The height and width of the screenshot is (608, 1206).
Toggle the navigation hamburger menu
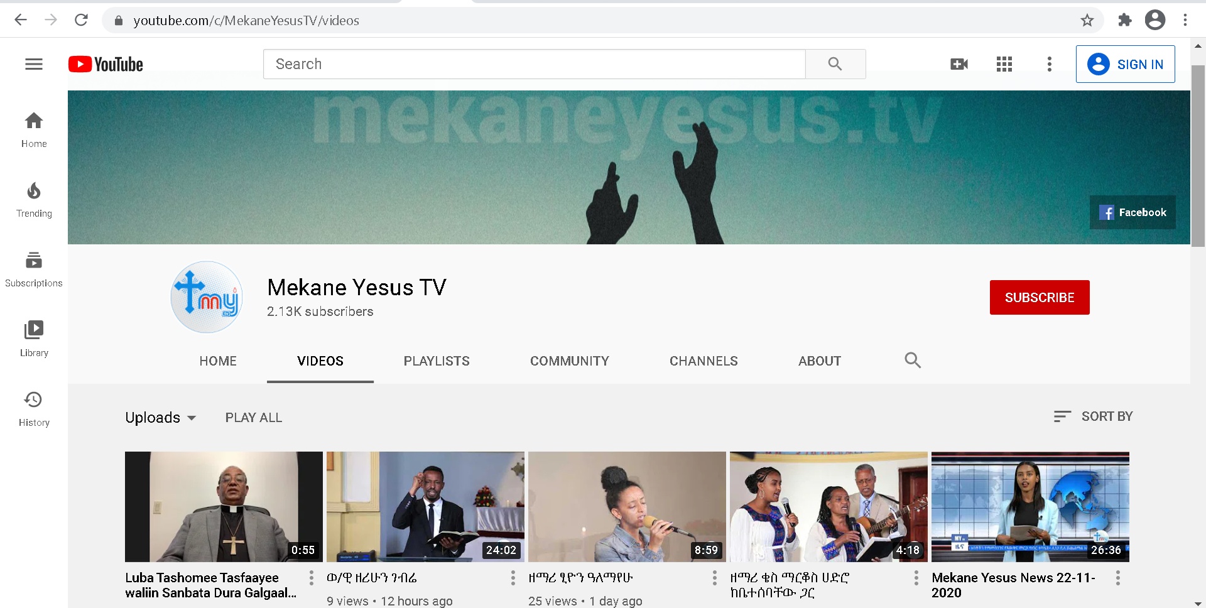[33, 63]
